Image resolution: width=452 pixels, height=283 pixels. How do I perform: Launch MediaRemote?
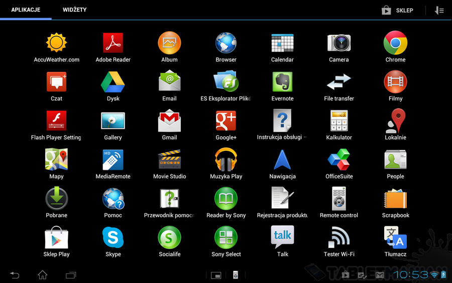click(113, 159)
